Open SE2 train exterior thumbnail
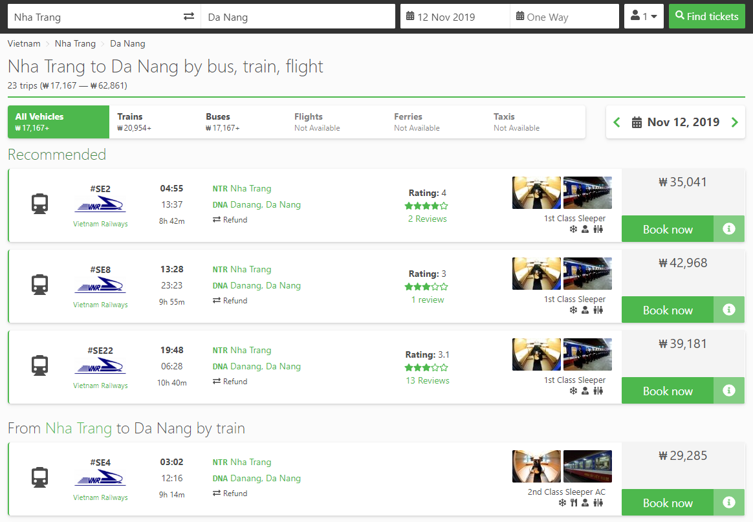Image resolution: width=753 pixels, height=522 pixels. point(588,193)
